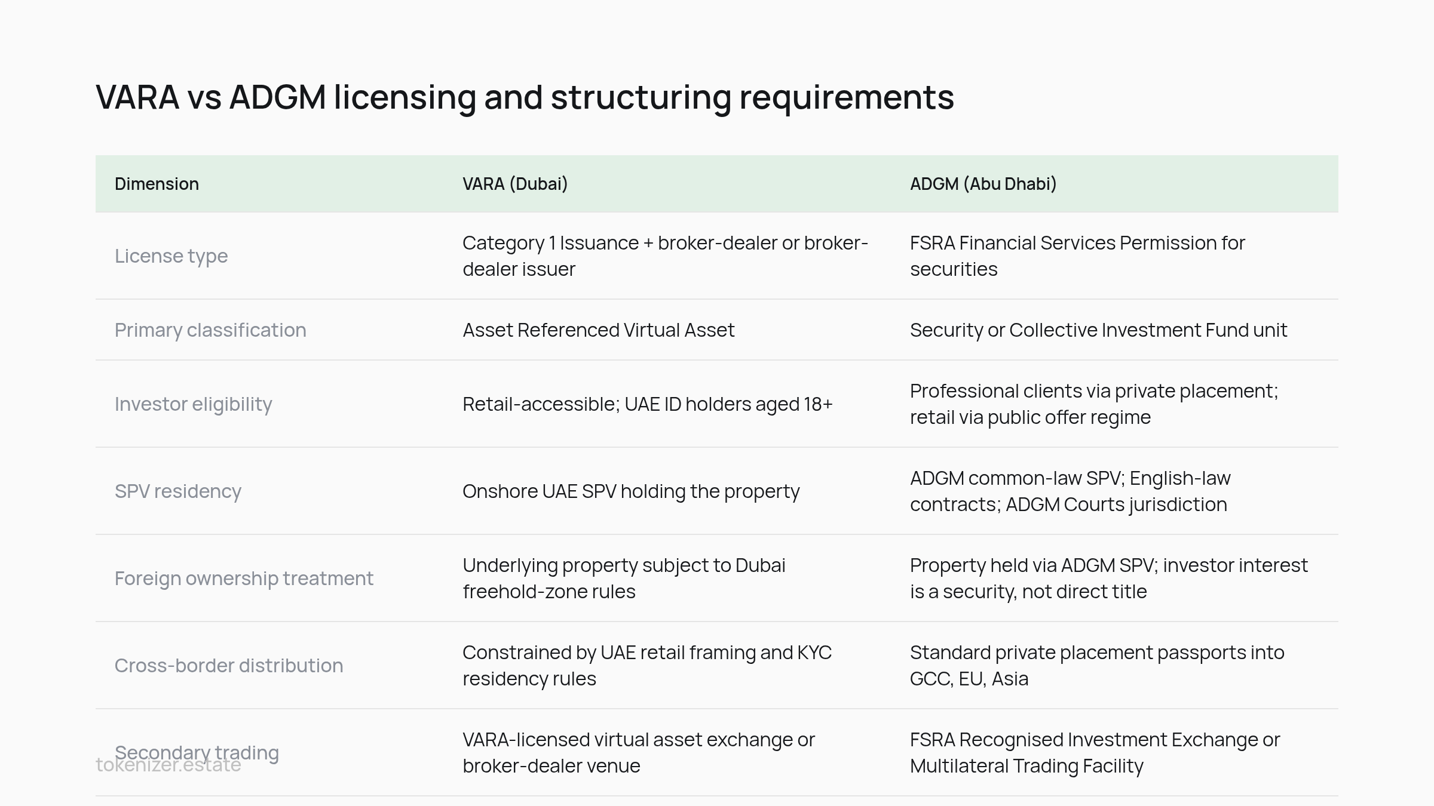Click the slide title about VARA vs ADGM
Viewport: 1434px width, 806px height.
click(x=525, y=97)
